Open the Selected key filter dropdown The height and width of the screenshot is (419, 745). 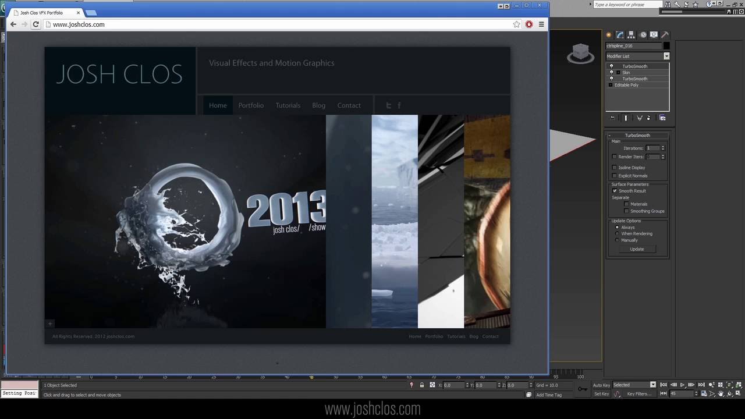pos(653,385)
